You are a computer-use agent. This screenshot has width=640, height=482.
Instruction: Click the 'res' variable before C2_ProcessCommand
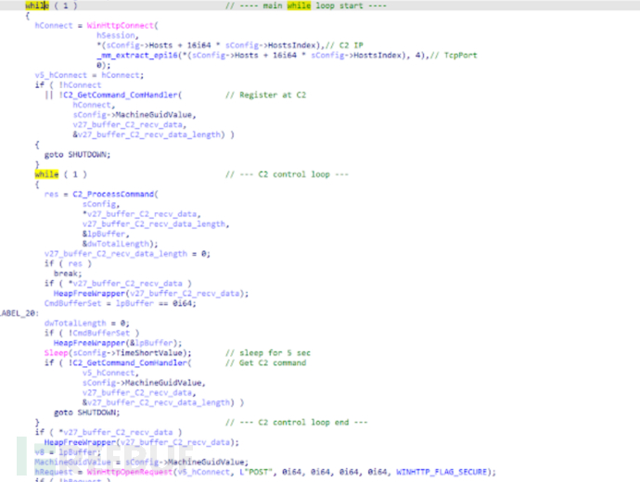(51, 194)
